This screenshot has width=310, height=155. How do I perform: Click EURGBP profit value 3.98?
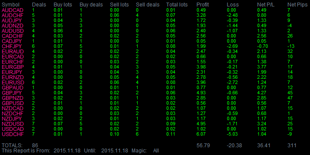click(x=201, y=67)
